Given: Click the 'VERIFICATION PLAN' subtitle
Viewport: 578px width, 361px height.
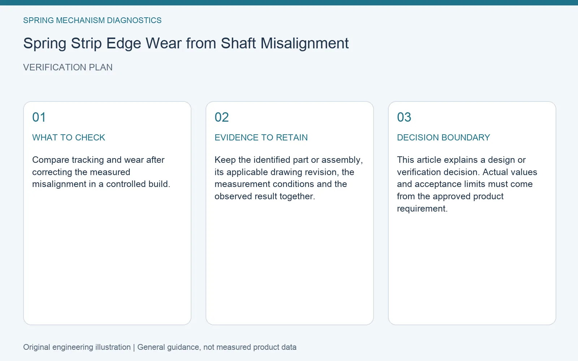Looking at the screenshot, I should point(68,68).
